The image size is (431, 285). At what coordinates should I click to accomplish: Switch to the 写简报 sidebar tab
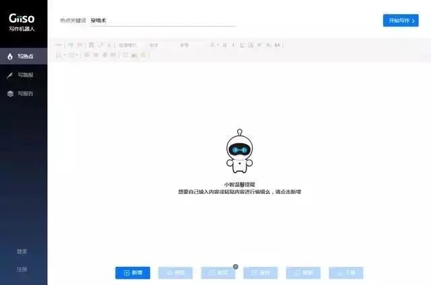point(24,75)
